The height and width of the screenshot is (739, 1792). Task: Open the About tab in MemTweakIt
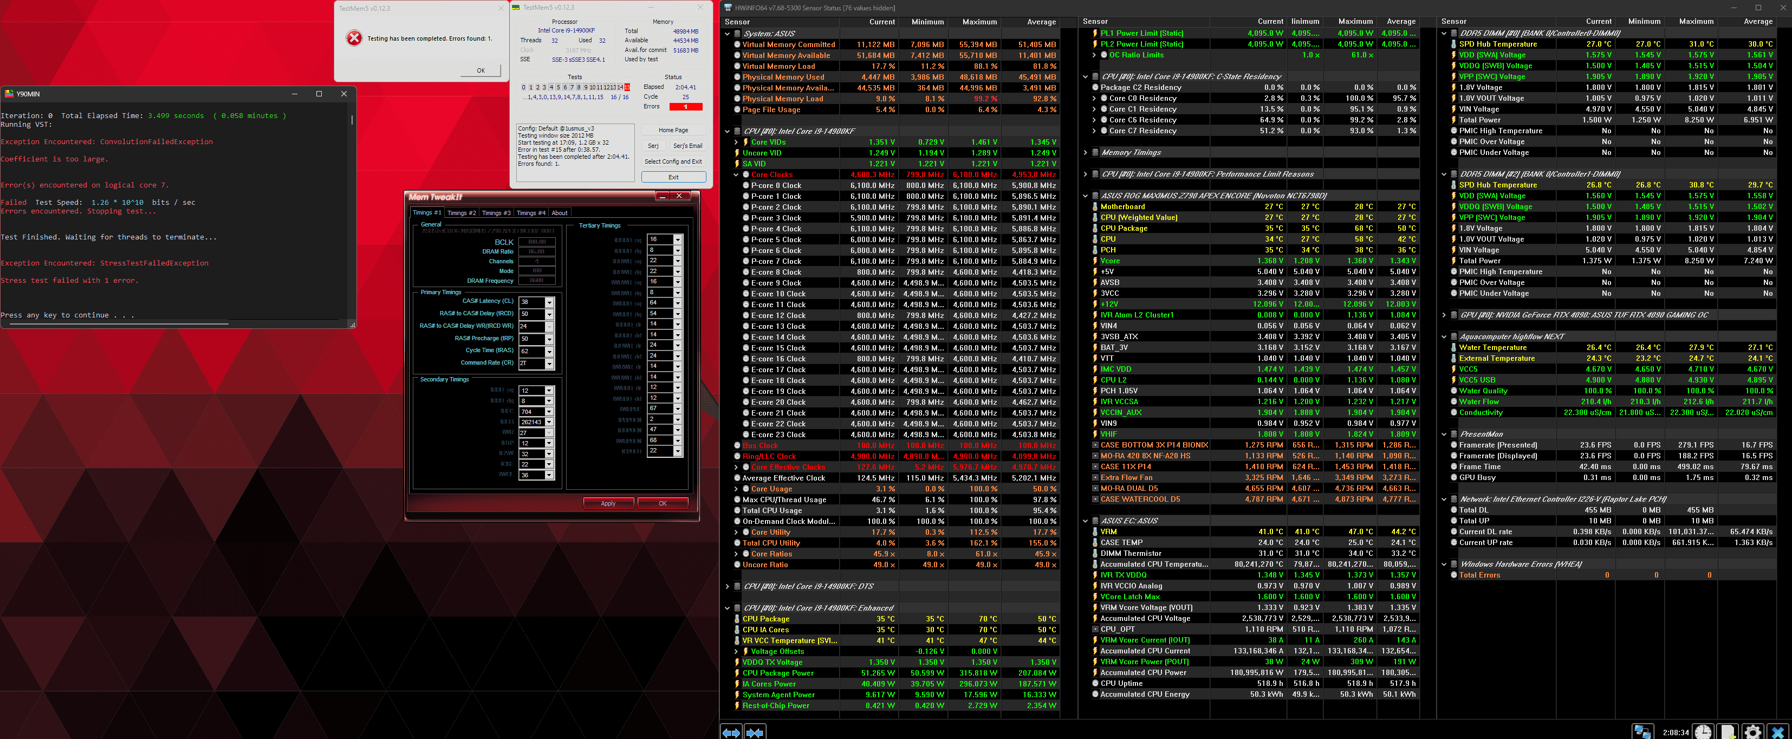point(559,213)
